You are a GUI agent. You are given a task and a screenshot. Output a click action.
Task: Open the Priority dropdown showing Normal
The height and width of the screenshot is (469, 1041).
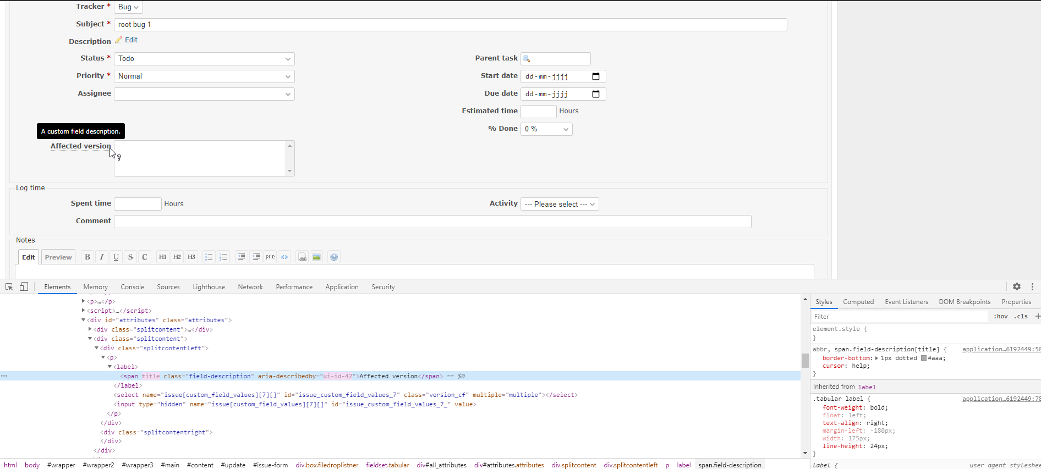click(x=204, y=76)
